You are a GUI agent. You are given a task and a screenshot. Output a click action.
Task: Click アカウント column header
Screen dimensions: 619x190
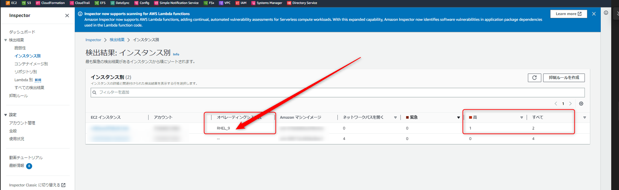(163, 117)
